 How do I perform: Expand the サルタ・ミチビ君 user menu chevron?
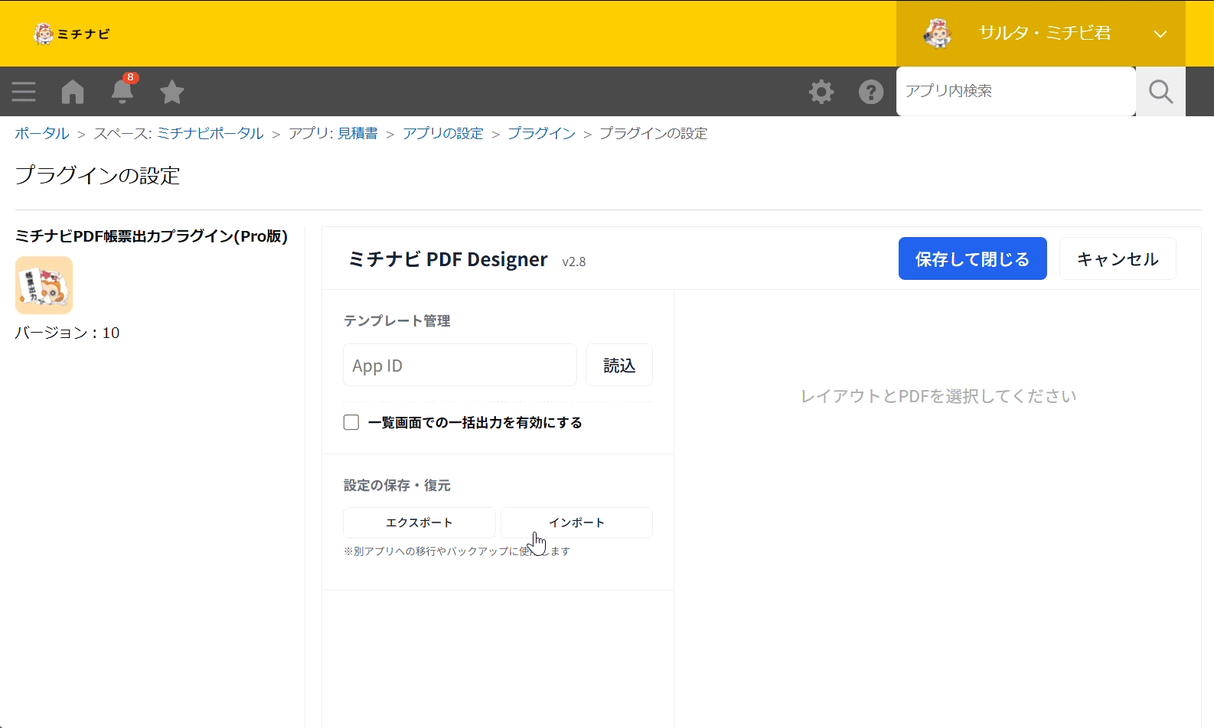[x=1160, y=34]
